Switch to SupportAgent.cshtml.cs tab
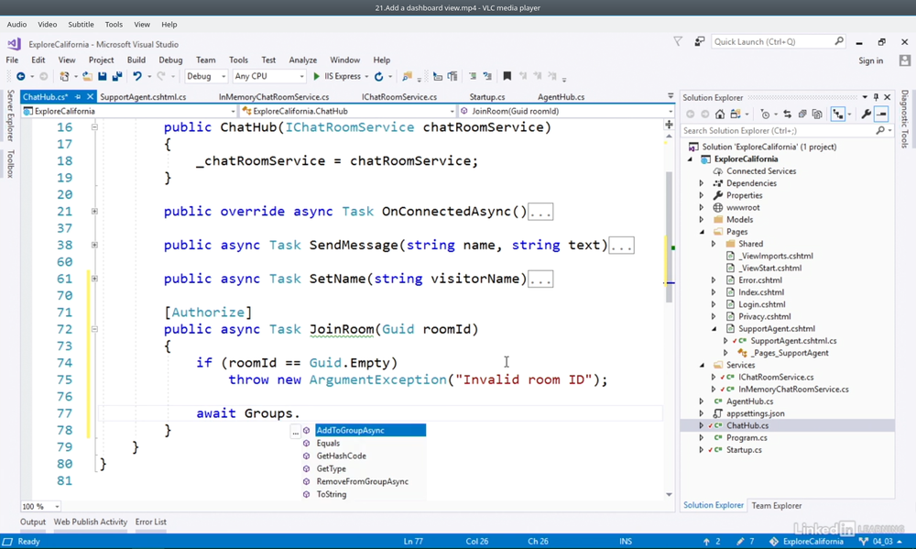This screenshot has height=549, width=916. pyautogui.click(x=143, y=97)
